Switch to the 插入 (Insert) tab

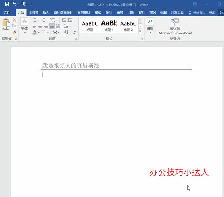tap(46, 13)
